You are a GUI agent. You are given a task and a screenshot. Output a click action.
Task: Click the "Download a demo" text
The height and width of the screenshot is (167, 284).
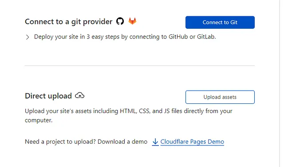tap(122, 142)
